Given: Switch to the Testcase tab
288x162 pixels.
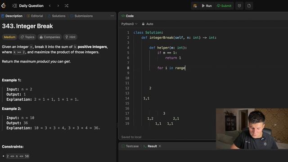Looking at the screenshot, I should click(130, 146).
